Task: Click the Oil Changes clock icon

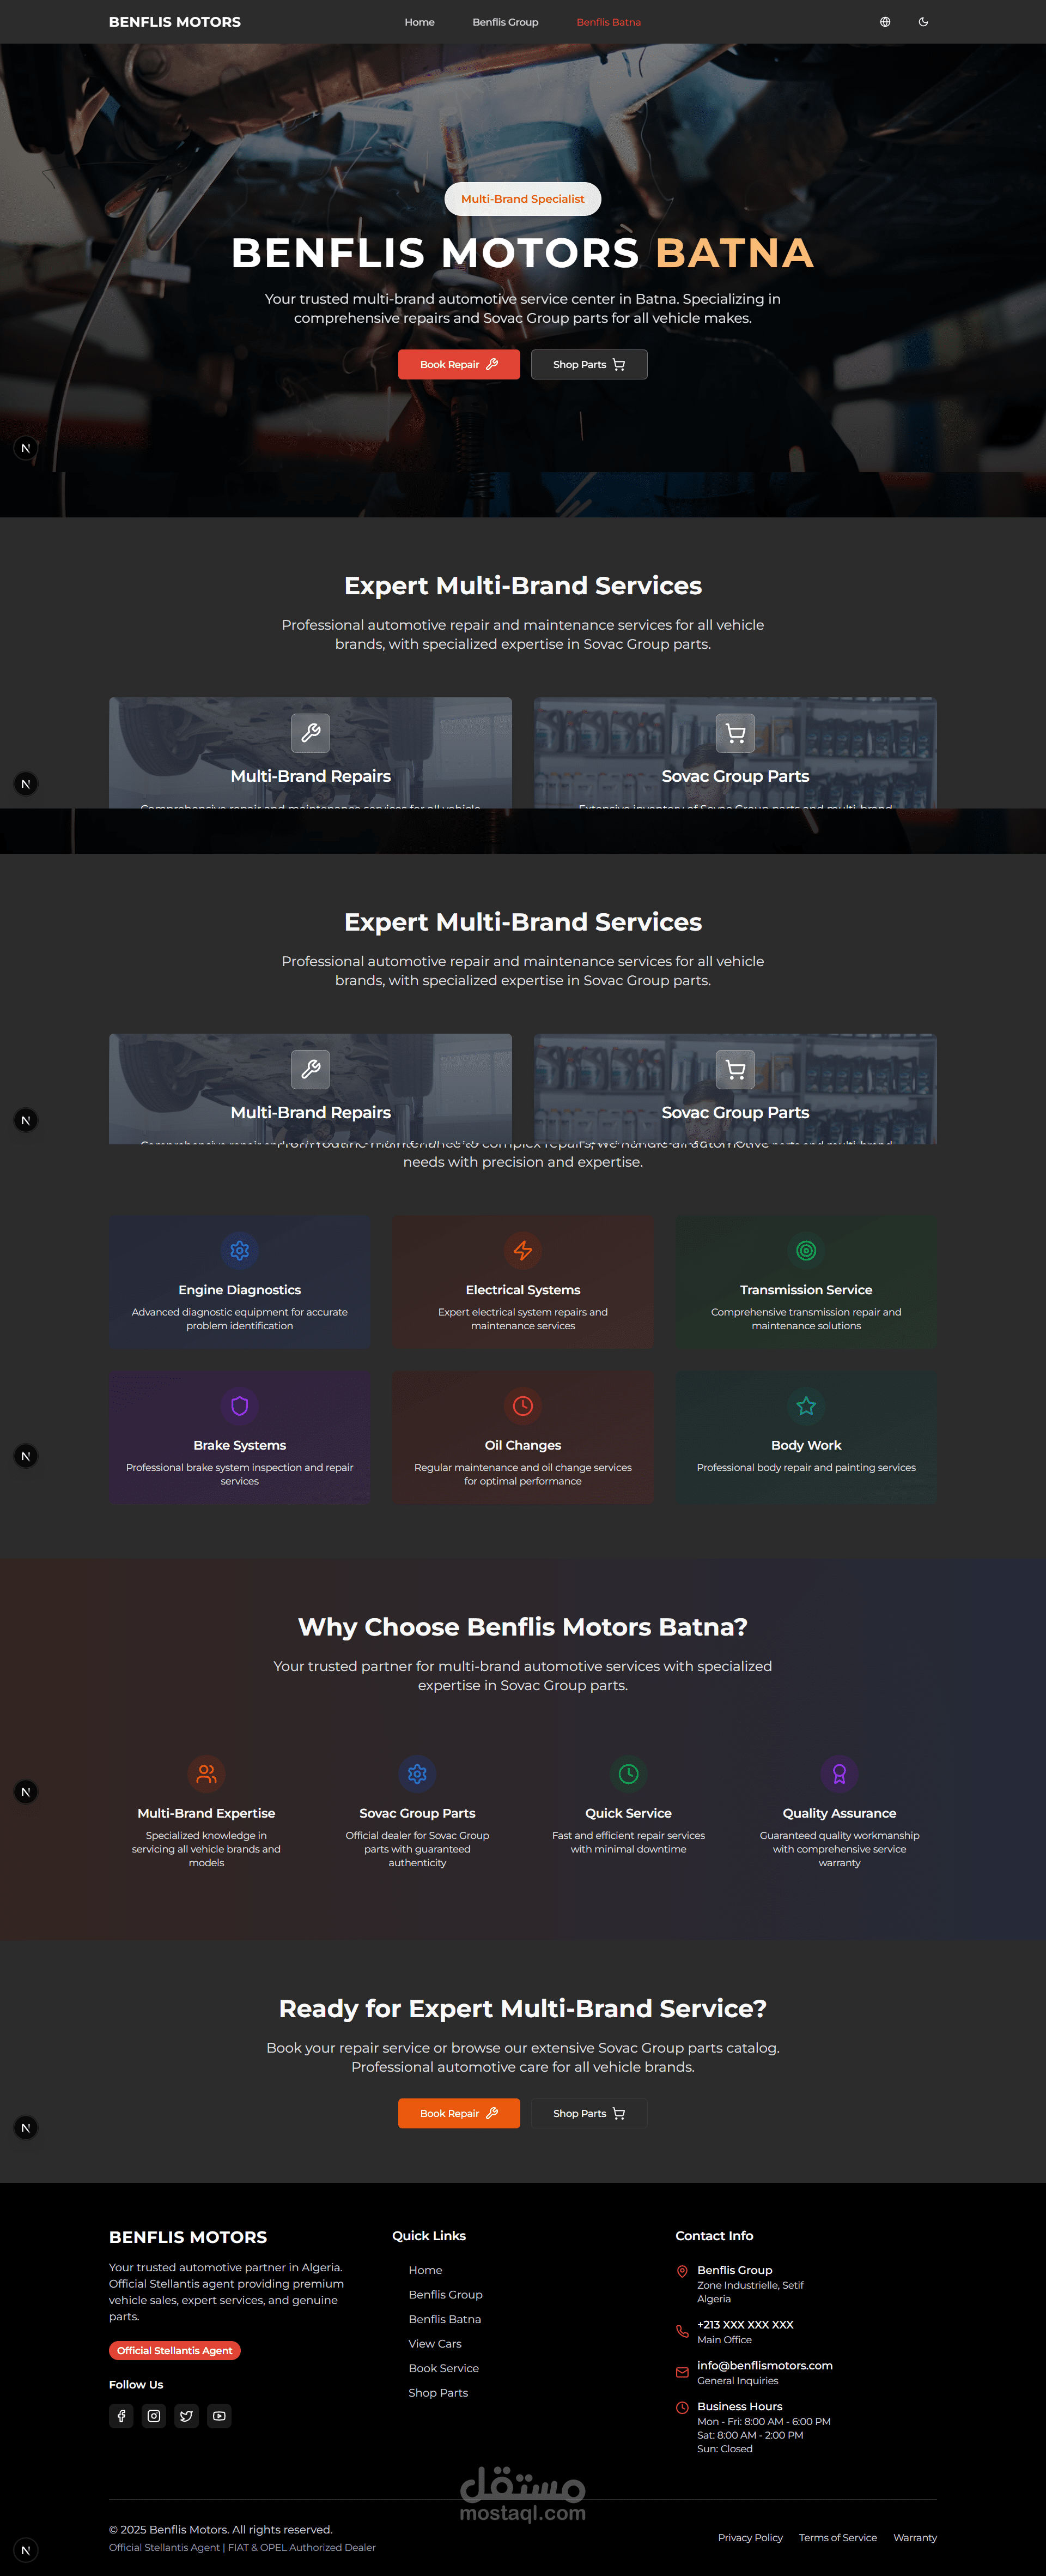Action: point(522,1405)
